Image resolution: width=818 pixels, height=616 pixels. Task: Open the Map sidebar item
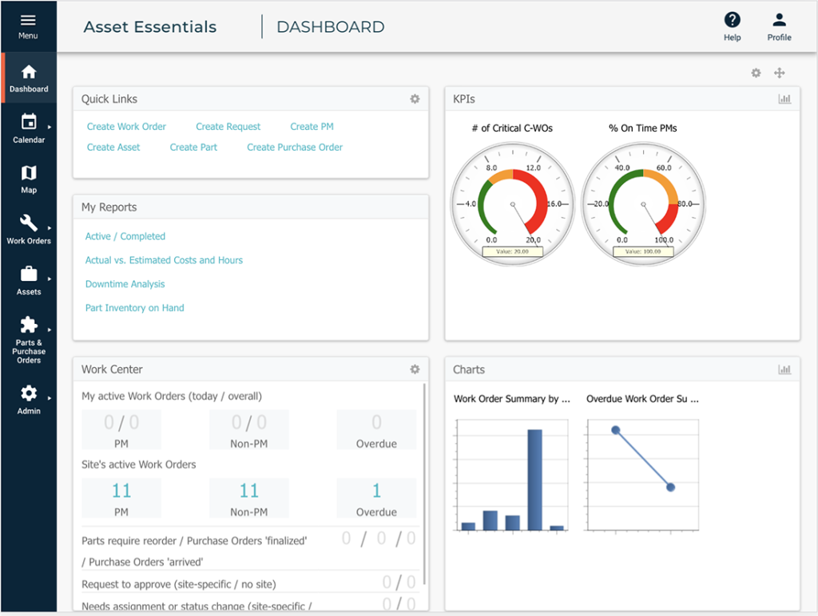point(29,180)
